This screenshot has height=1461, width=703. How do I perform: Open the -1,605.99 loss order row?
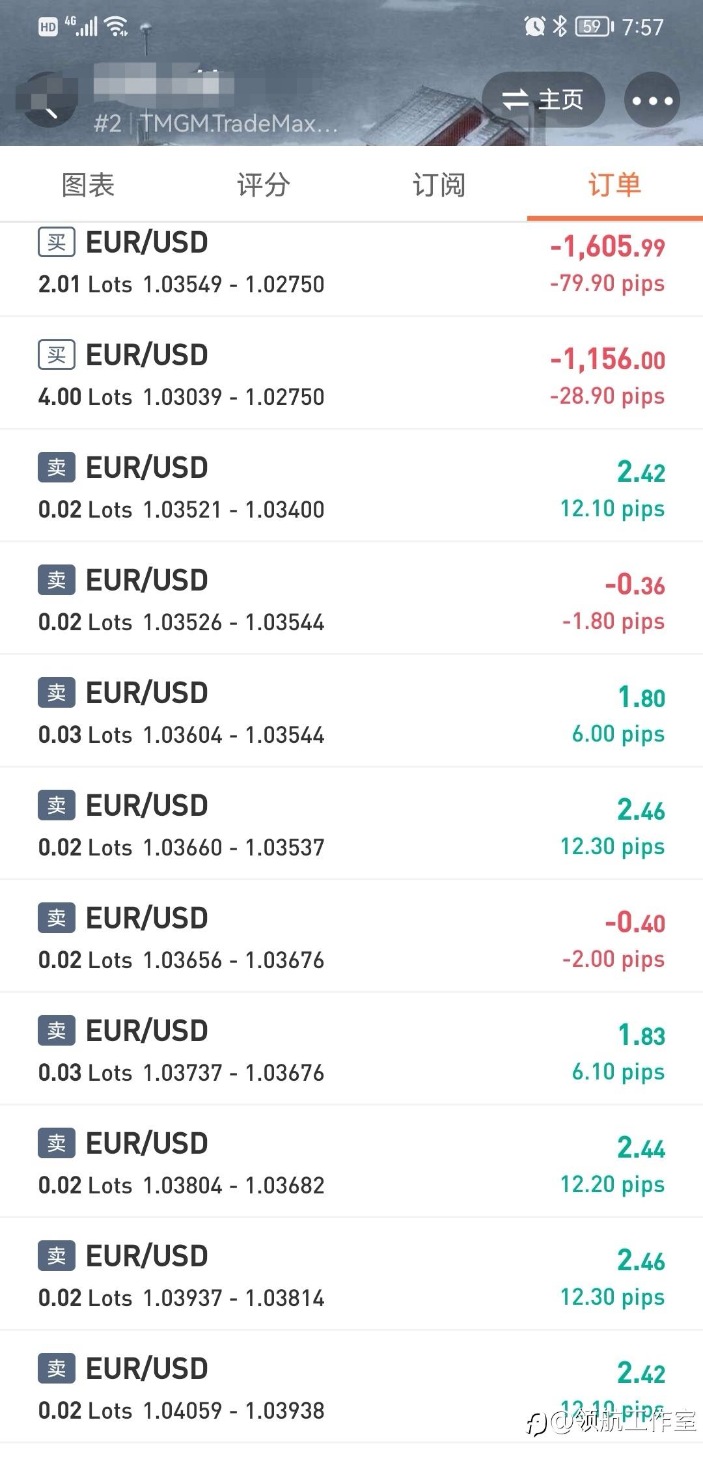point(351,263)
